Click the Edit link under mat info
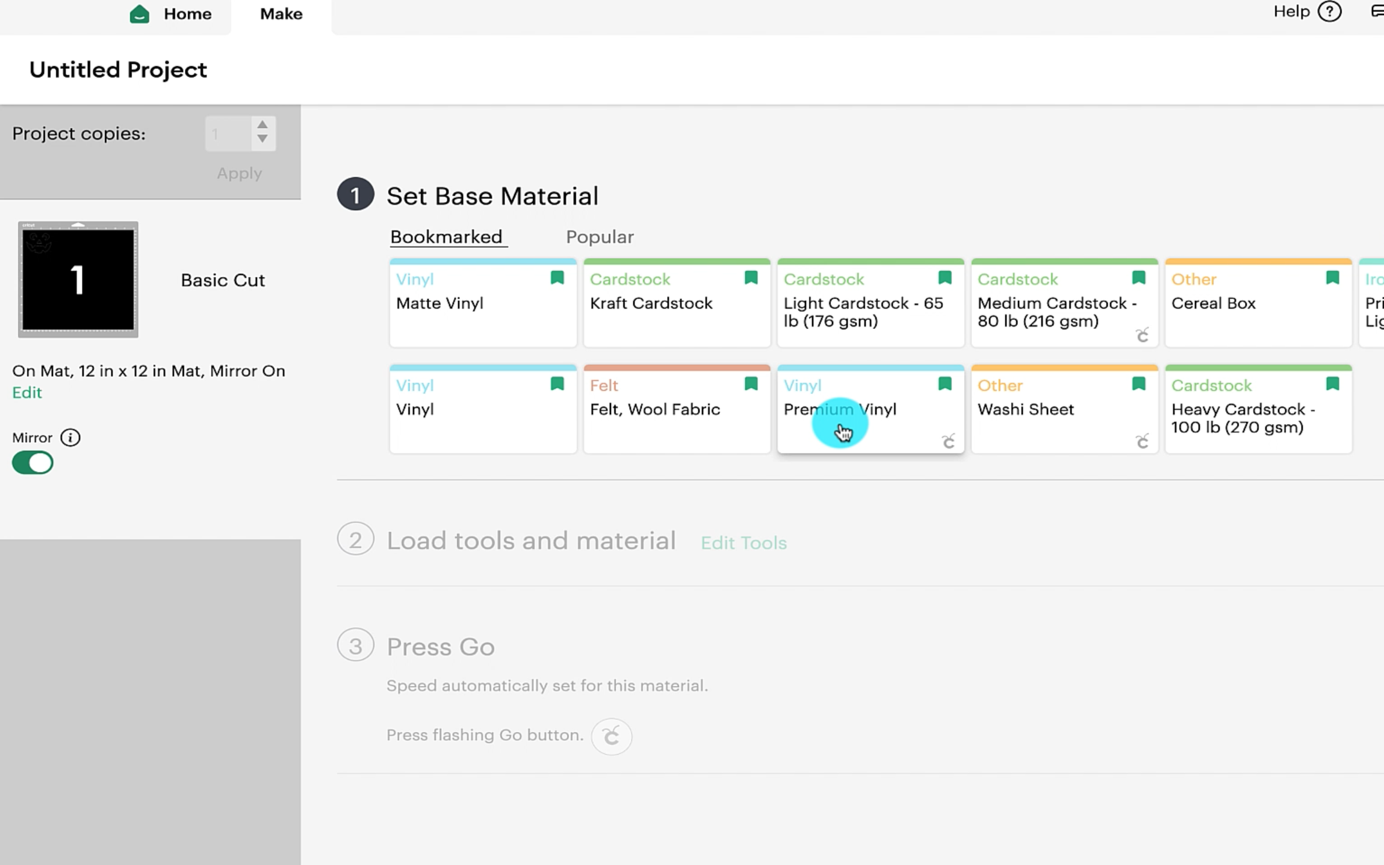The image size is (1384, 865). (27, 392)
